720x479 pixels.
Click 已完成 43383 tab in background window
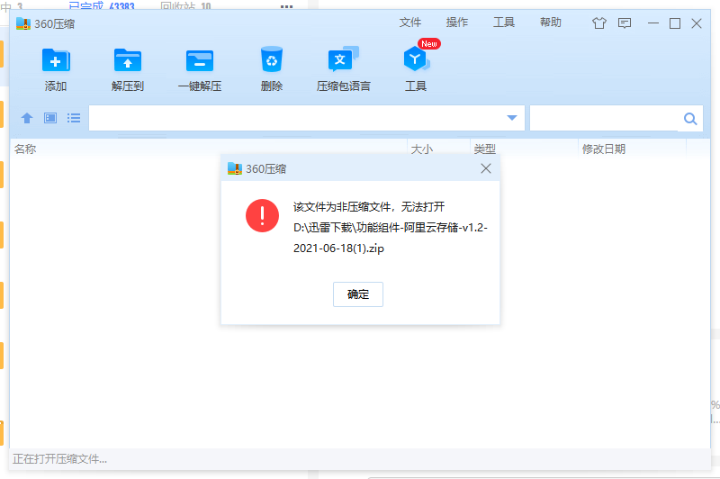[x=102, y=6]
